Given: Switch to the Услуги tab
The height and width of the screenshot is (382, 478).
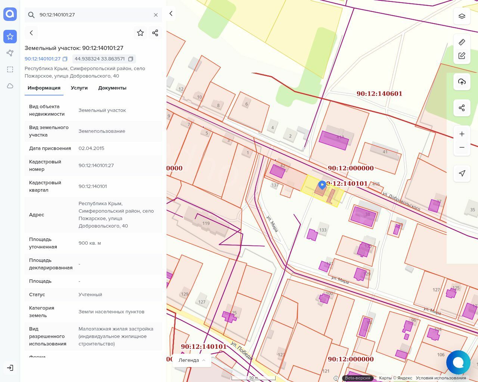Looking at the screenshot, I should (x=79, y=88).
